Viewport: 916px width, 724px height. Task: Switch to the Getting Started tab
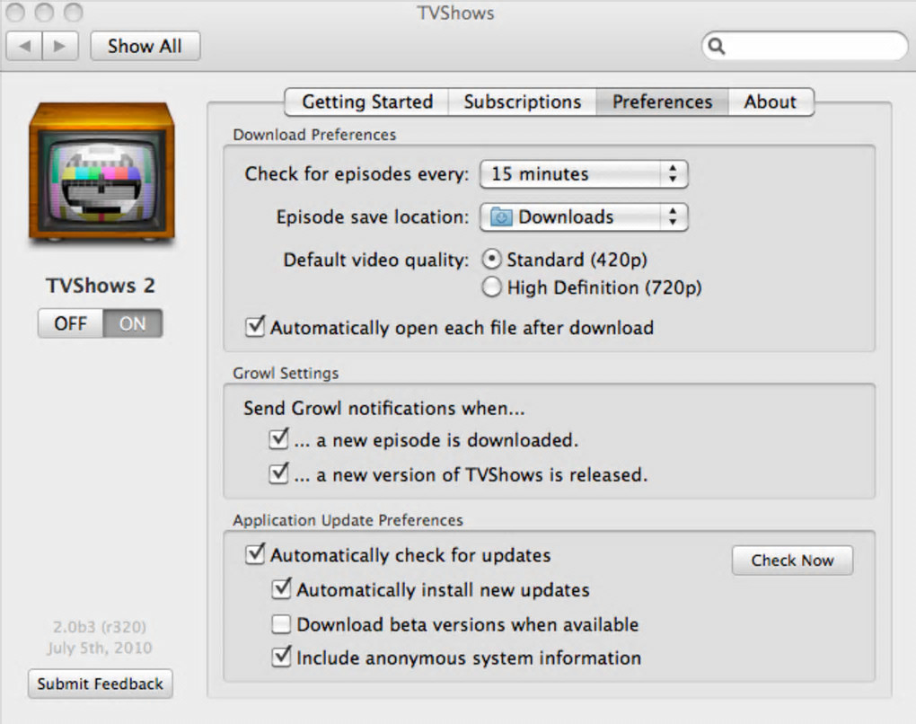coord(367,102)
